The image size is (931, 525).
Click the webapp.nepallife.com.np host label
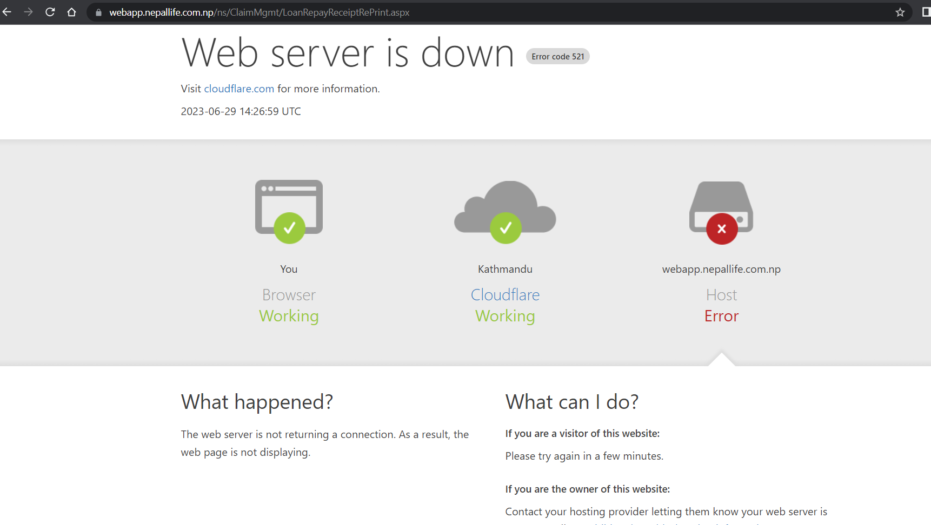pos(721,269)
